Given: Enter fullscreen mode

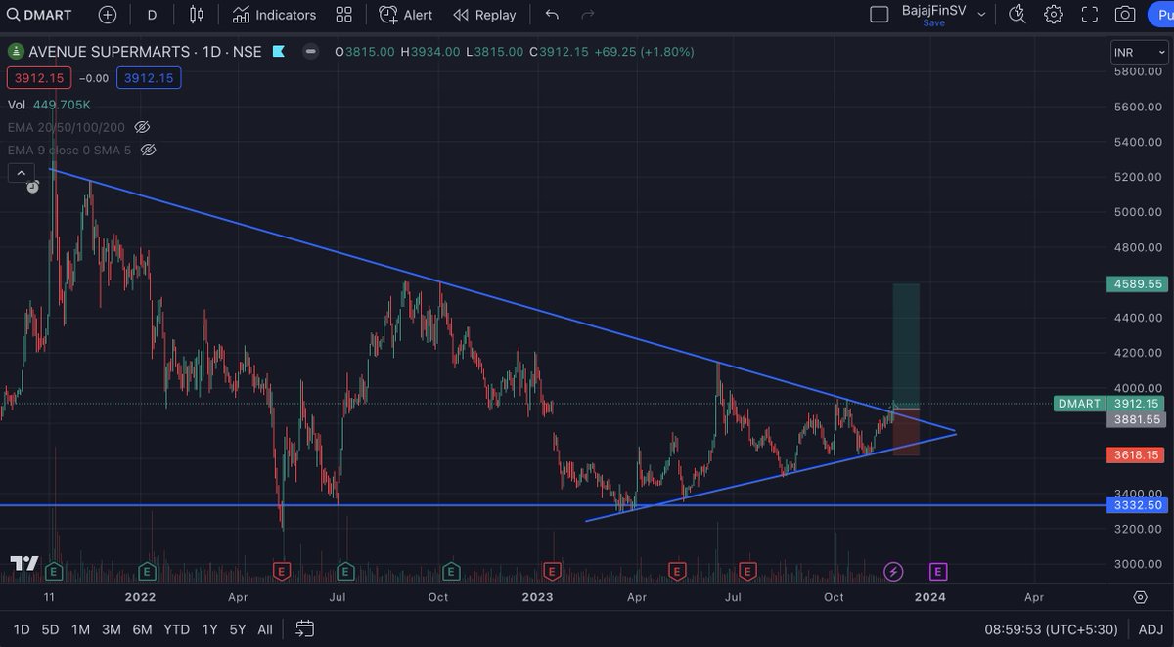Looking at the screenshot, I should (x=1090, y=15).
